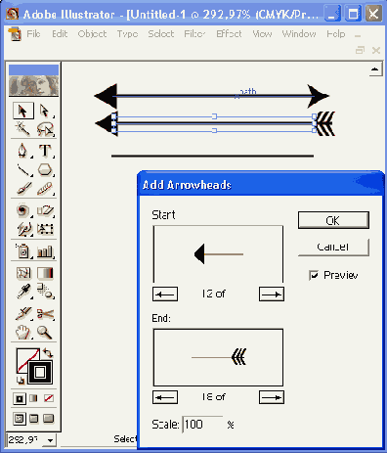Open the Help menu

[336, 34]
